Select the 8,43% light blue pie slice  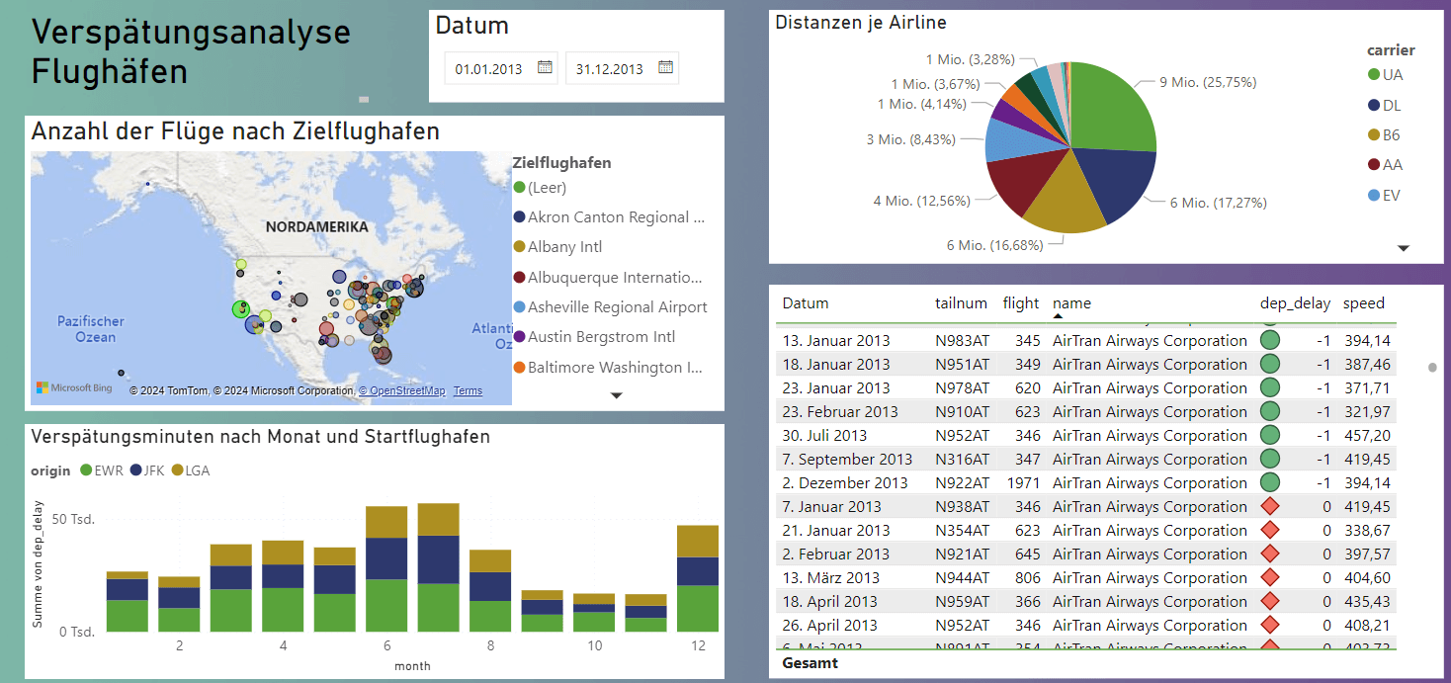coord(1010,141)
